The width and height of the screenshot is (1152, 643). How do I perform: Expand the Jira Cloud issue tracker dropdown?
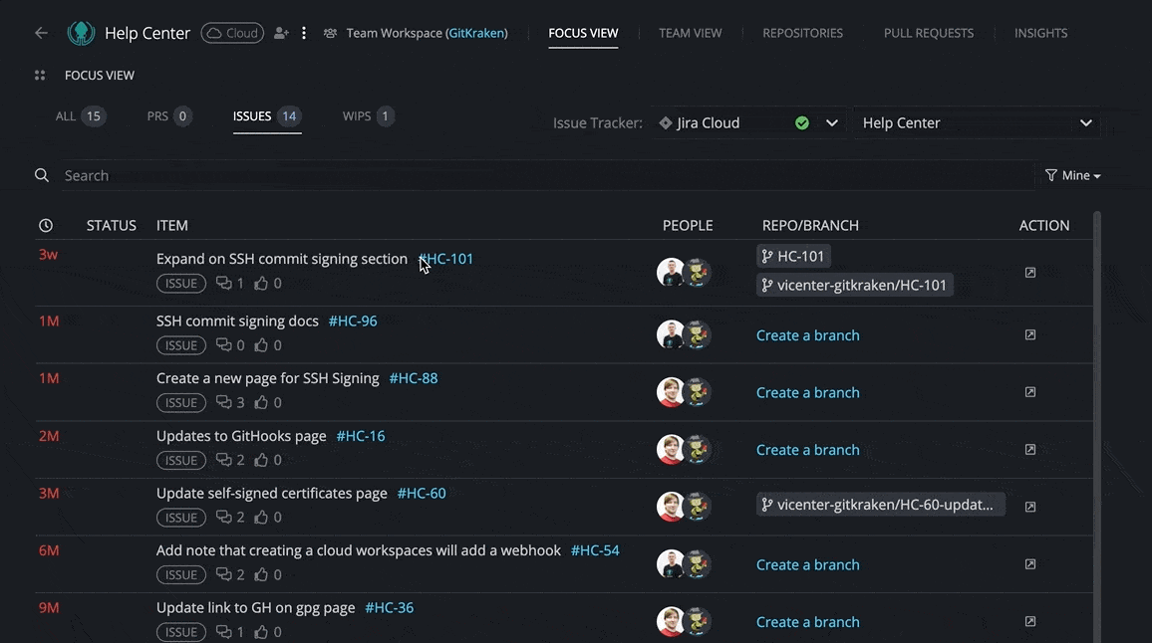click(x=832, y=123)
